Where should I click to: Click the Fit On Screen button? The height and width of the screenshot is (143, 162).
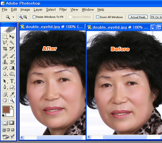point(156,17)
